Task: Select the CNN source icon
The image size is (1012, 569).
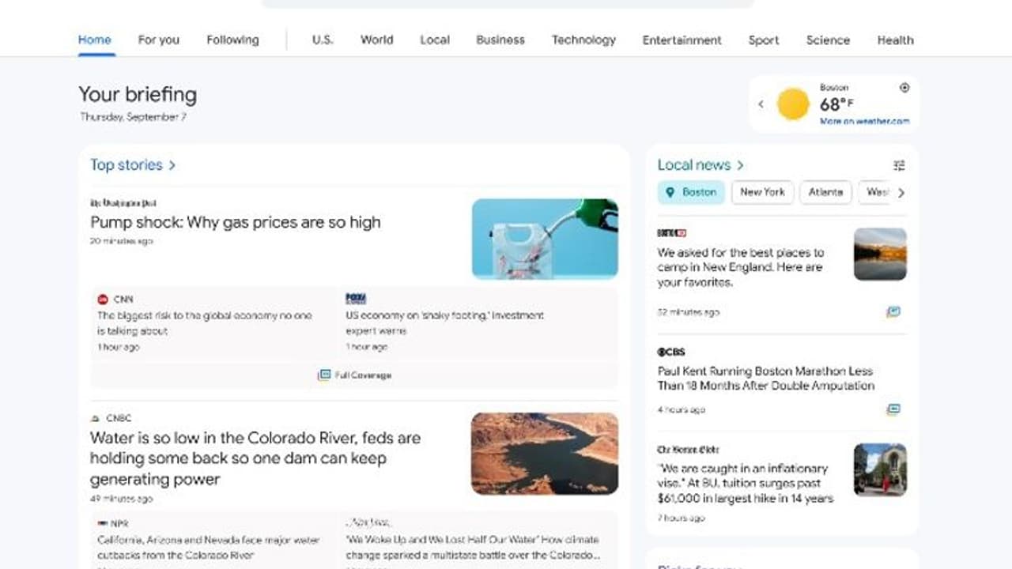Action: (x=101, y=300)
